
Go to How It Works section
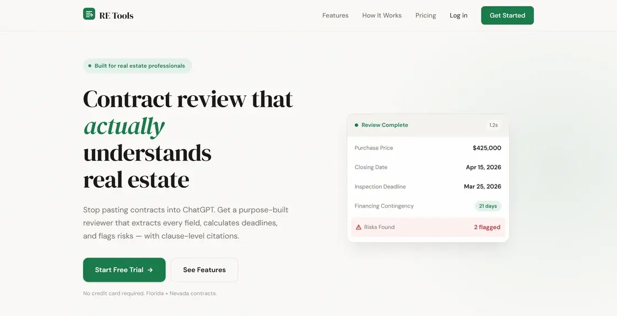382,15
